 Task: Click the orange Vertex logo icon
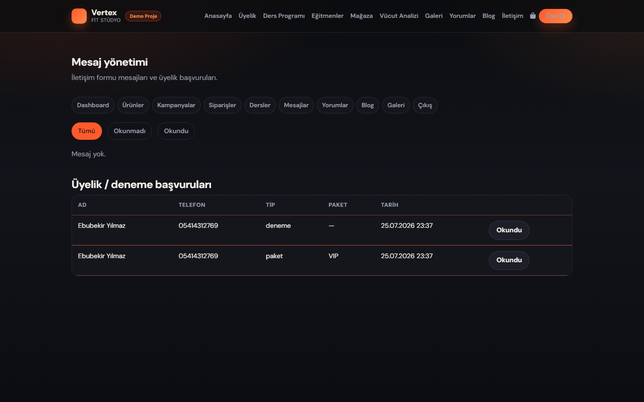point(79,16)
